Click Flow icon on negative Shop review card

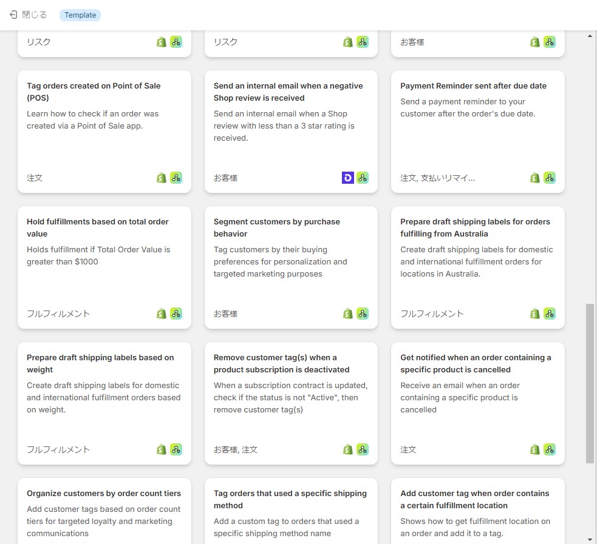[363, 178]
